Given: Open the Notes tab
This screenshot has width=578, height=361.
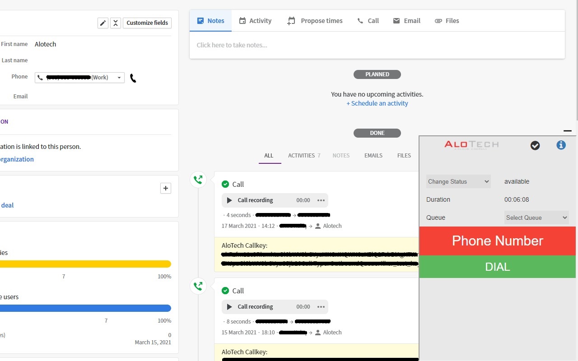Looking at the screenshot, I should tap(210, 21).
